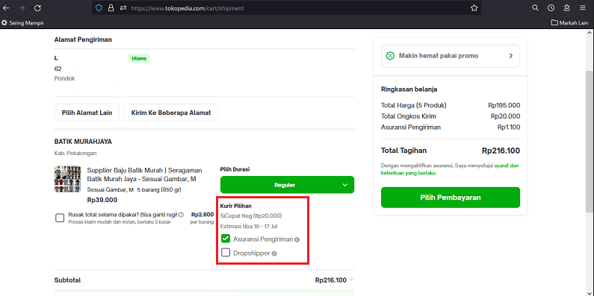Viewport: 594px width, 296px height.
Task: Proceed with Pilih Pembayaran button
Action: [x=451, y=198]
